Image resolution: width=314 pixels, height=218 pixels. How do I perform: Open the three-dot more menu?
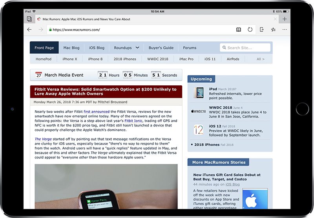click(285, 29)
